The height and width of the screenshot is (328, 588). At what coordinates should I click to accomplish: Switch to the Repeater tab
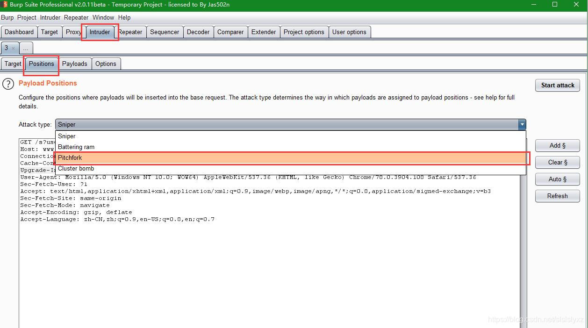point(130,32)
